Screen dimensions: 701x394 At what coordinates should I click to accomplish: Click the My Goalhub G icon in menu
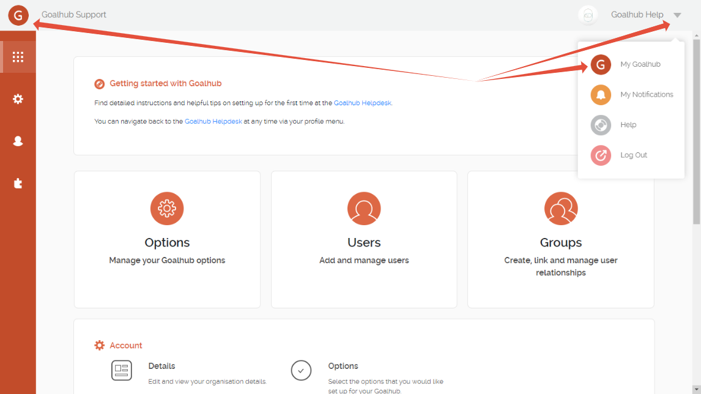tap(601, 64)
